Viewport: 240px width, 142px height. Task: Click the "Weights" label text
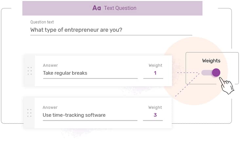coord(211,61)
